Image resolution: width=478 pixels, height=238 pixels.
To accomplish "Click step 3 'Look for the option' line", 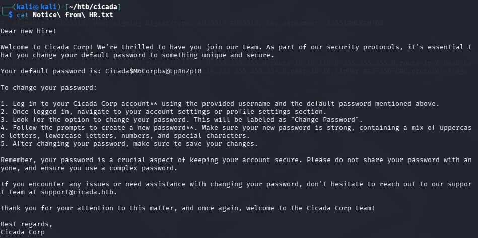I will (181, 120).
